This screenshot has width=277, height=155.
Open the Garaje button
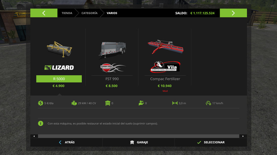point(139,142)
